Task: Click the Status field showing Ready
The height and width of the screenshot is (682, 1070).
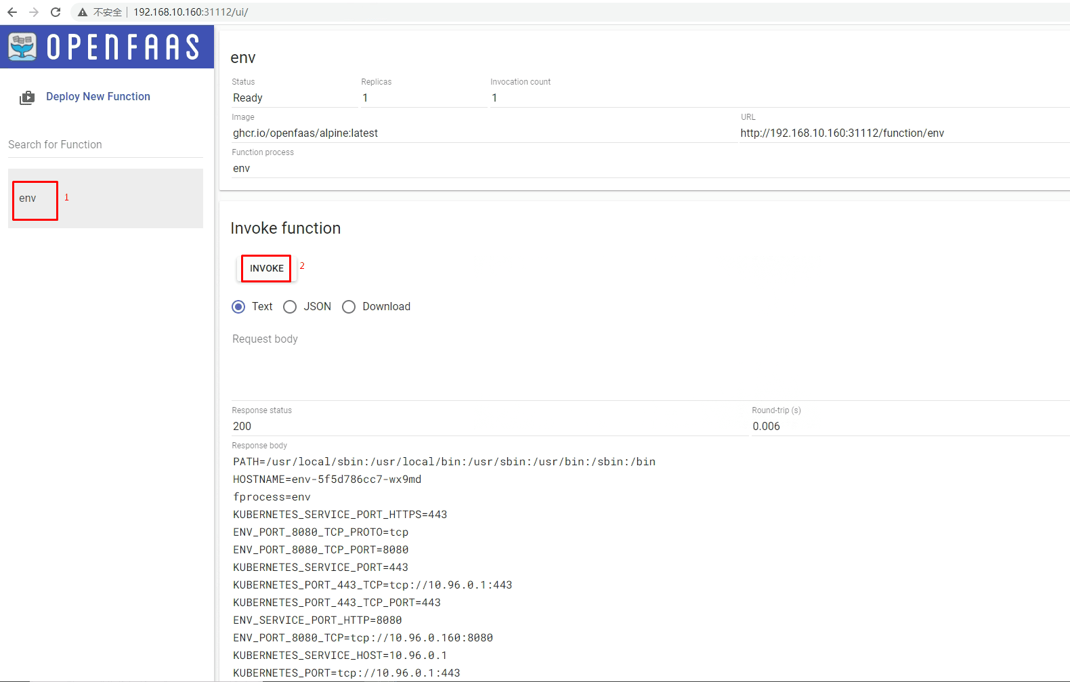Action: [x=295, y=98]
